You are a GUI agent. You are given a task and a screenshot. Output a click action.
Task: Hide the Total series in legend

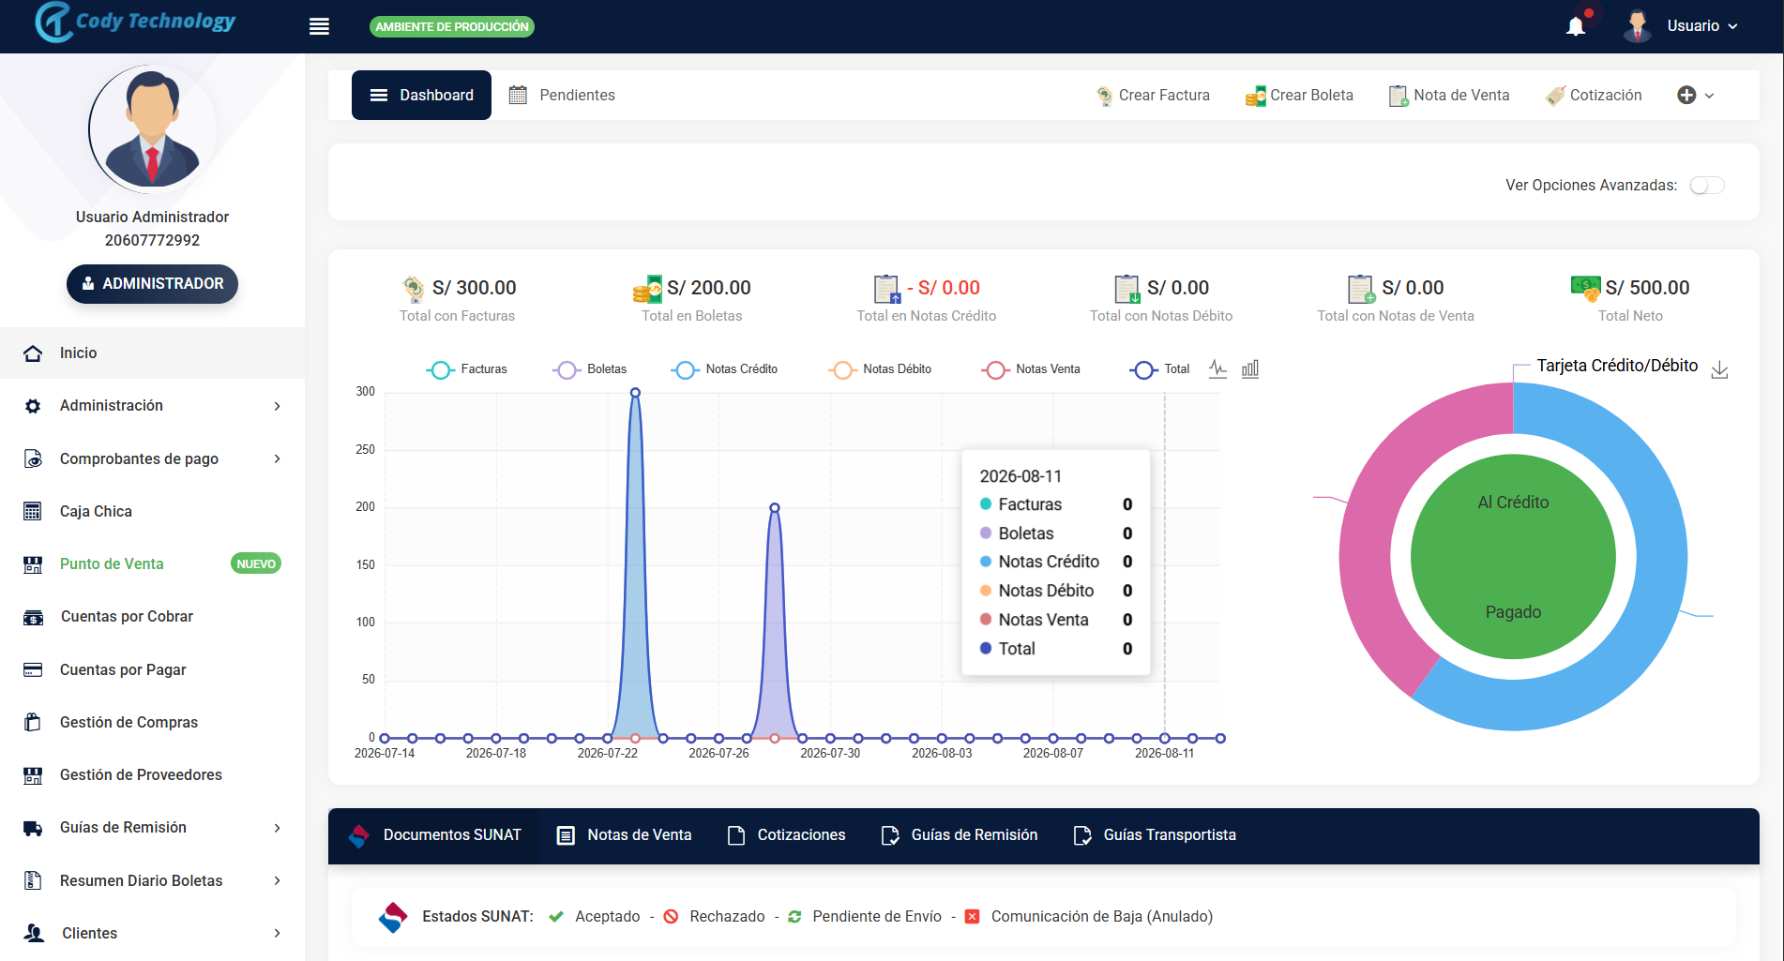(x=1159, y=369)
